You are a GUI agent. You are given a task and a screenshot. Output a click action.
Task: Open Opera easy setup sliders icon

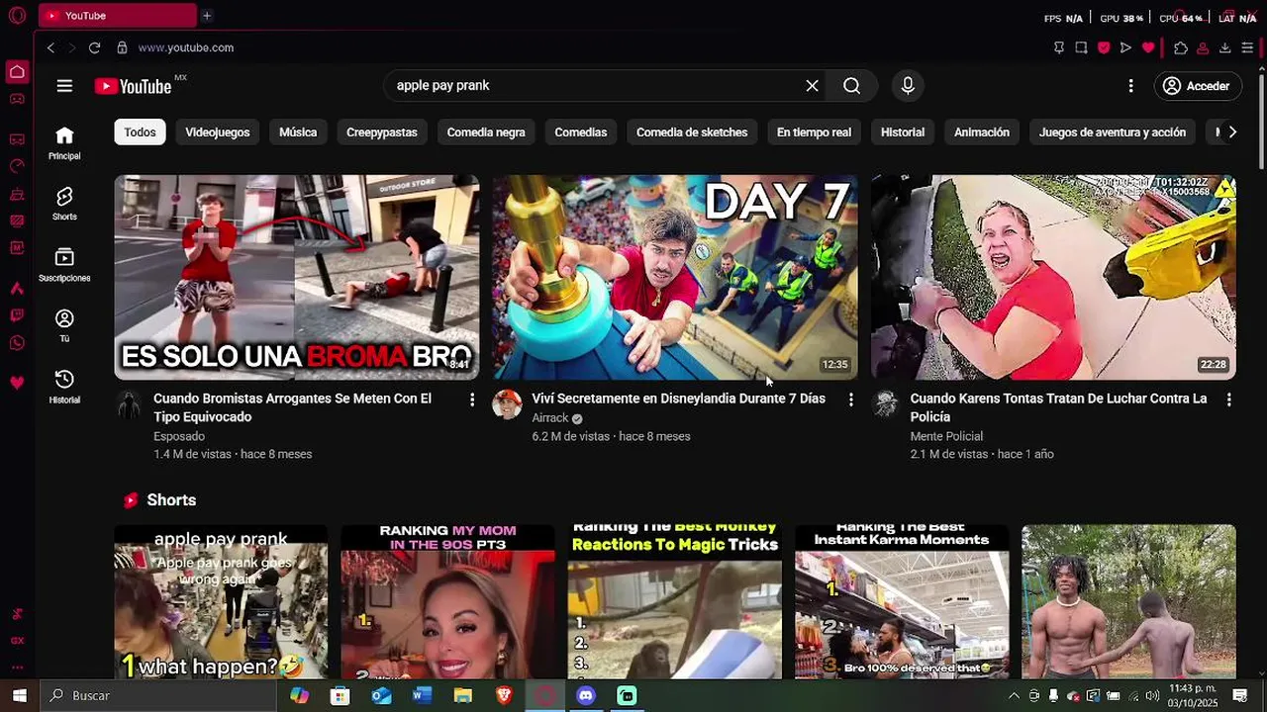1247,47
